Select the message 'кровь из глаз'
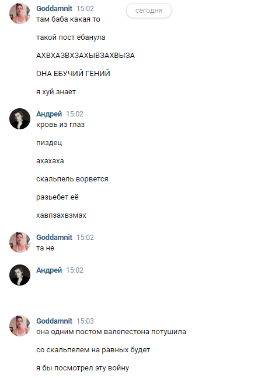Image resolution: width=272 pixels, height=378 pixels. [x=60, y=125]
